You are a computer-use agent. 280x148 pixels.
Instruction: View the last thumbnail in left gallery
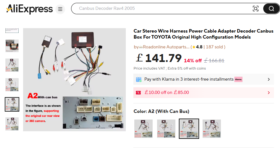12,124
